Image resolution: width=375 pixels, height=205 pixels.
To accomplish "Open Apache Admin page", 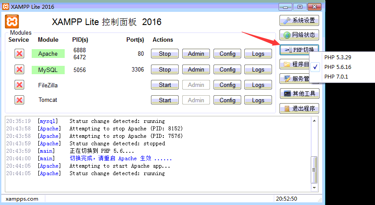I will (196, 54).
